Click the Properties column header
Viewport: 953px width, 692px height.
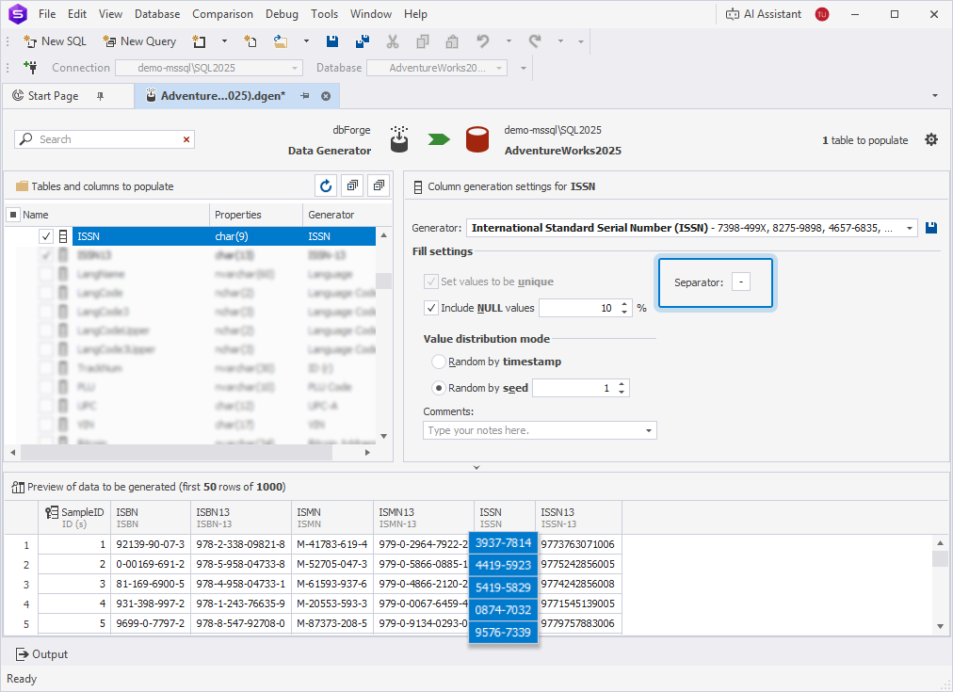click(x=256, y=215)
